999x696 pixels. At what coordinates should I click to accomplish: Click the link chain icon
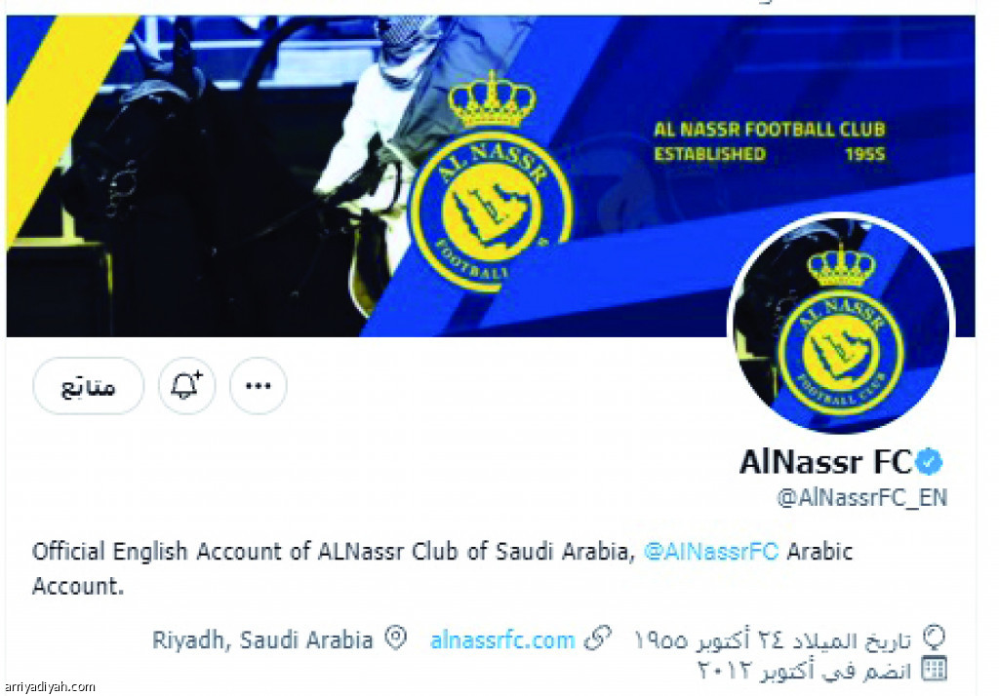pos(598,638)
